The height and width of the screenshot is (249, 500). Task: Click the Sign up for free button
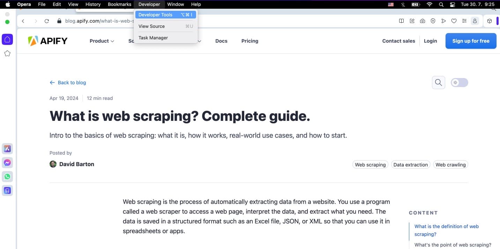471,41
